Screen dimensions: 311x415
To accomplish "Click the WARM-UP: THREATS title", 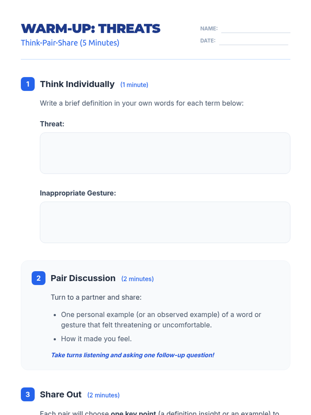I will (91, 29).
